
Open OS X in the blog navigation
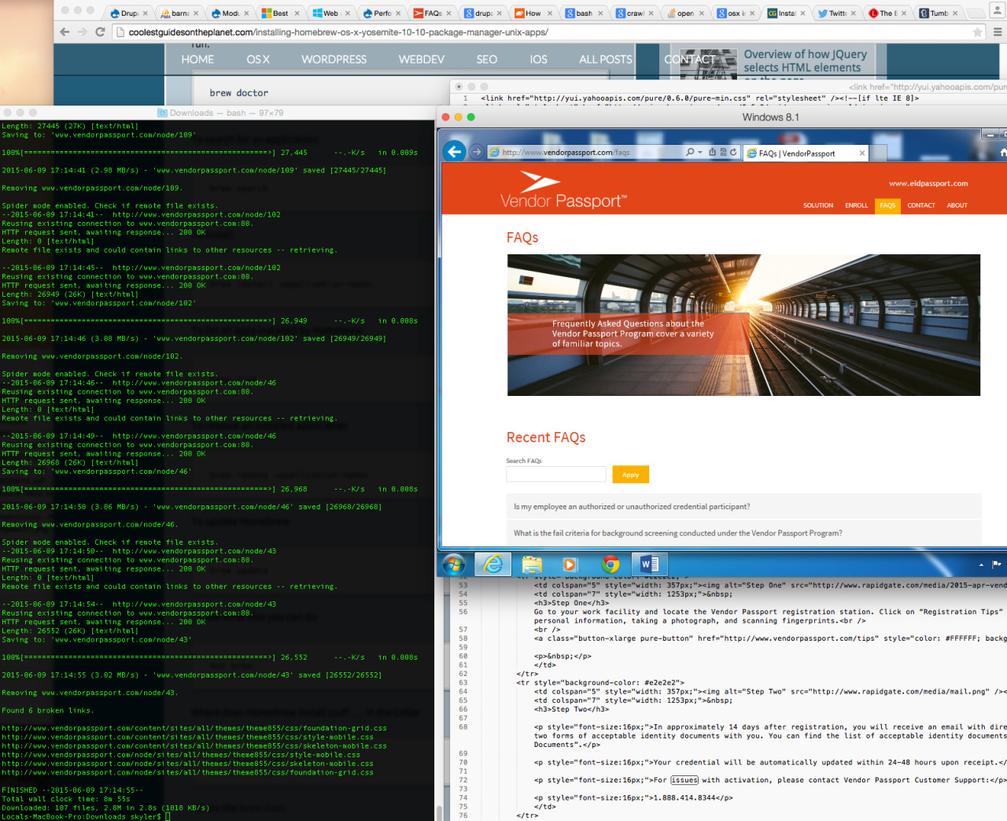(258, 59)
